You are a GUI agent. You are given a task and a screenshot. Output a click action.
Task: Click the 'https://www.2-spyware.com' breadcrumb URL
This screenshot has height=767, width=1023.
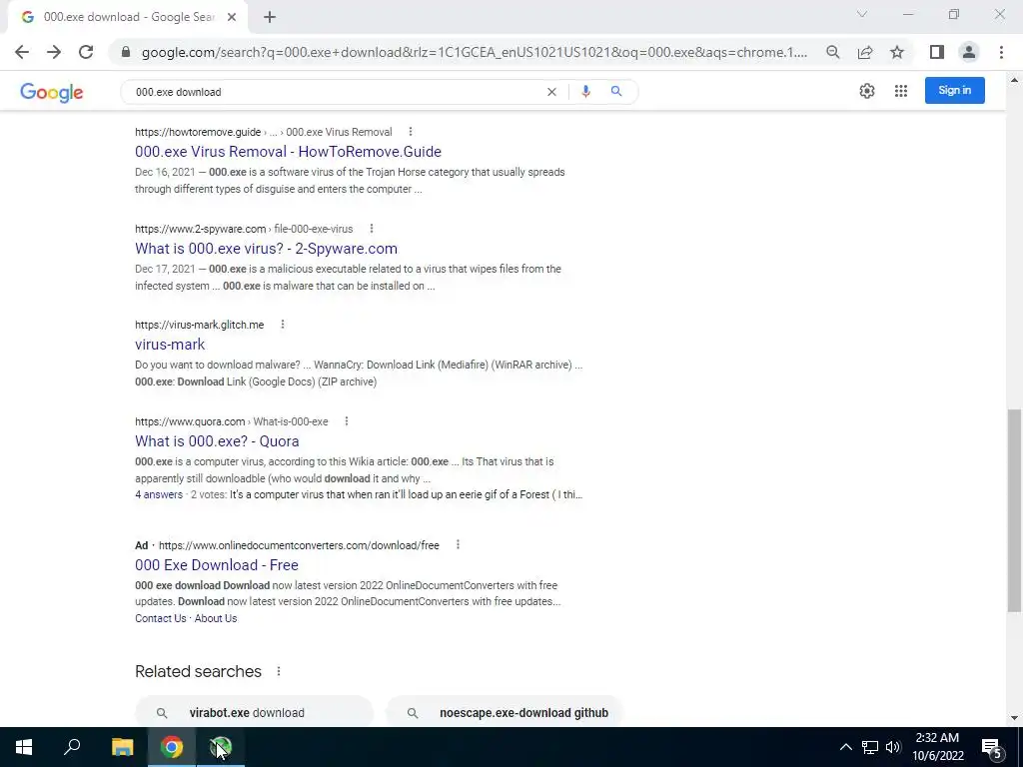coord(200,229)
